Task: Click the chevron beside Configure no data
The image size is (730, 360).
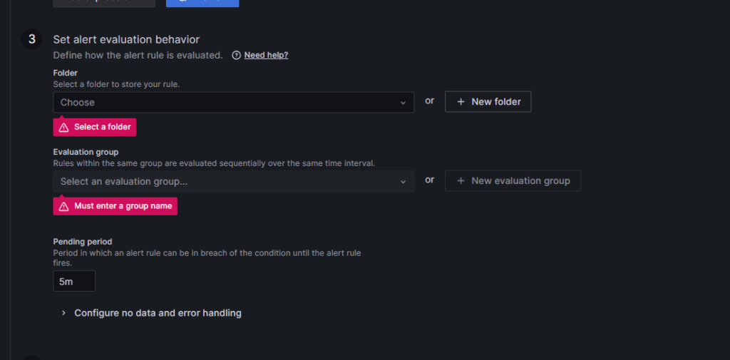Action: click(63, 313)
